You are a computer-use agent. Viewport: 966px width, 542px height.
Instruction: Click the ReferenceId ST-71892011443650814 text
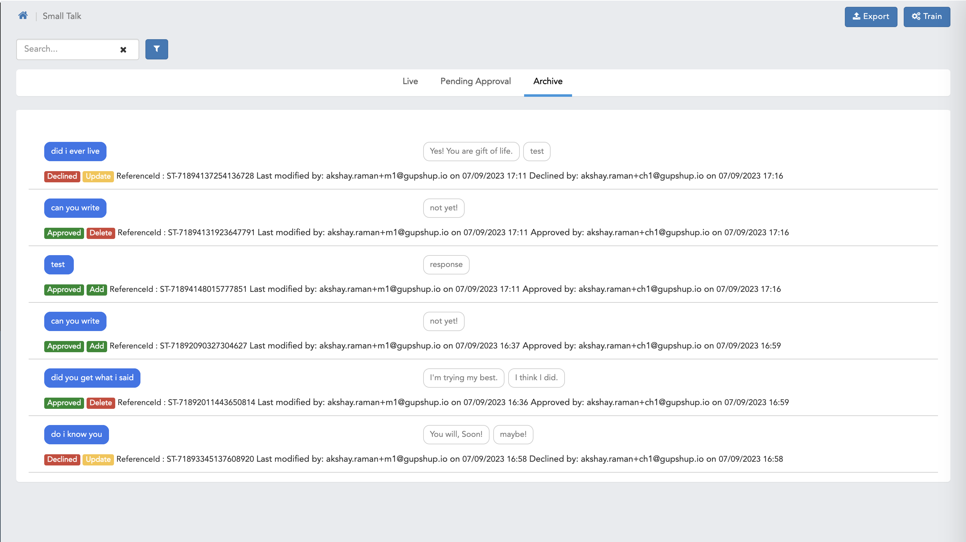coord(186,402)
